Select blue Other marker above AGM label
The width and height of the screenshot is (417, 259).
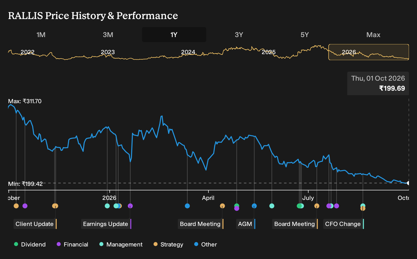click(x=254, y=206)
